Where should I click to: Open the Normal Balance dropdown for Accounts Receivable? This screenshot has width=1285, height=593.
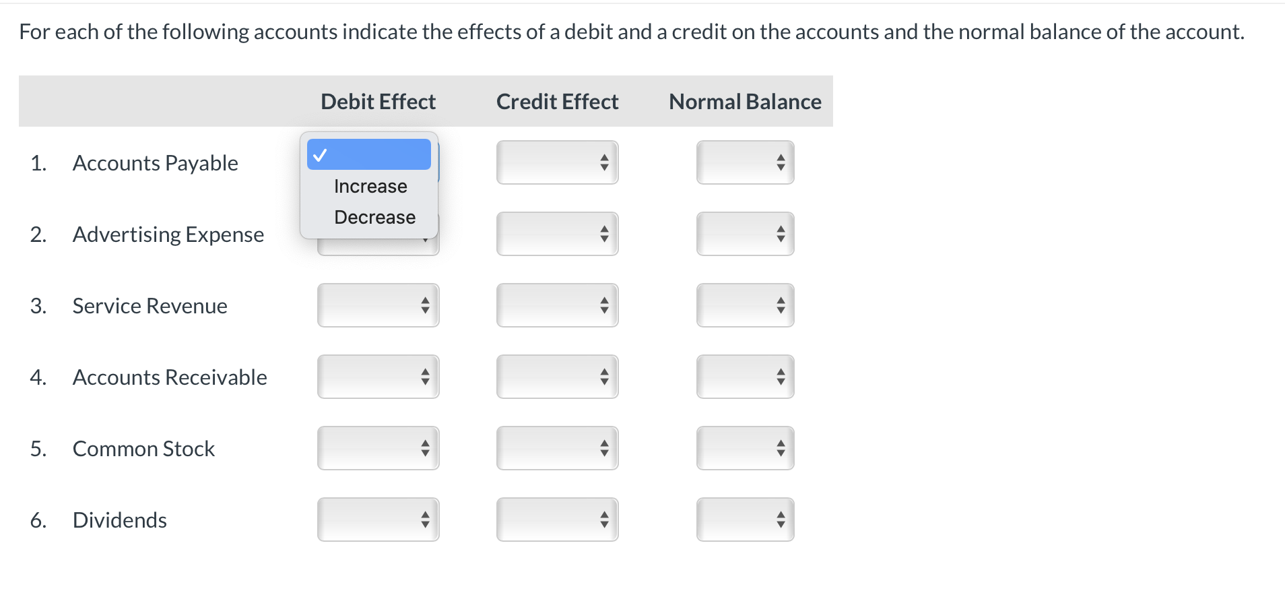click(744, 377)
